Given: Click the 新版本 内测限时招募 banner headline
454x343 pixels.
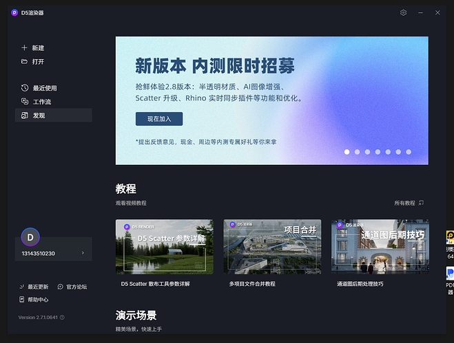Looking at the screenshot, I should click(x=215, y=66).
